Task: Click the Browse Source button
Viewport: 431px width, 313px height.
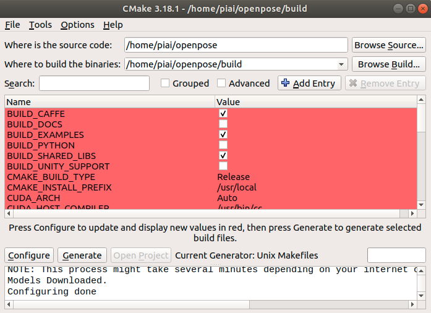Action: [389, 45]
